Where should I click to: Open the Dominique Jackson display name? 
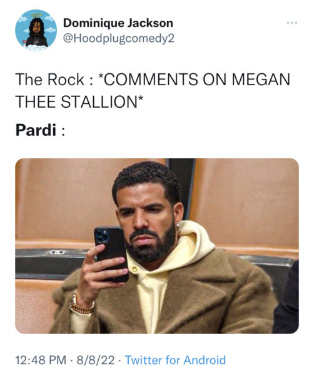[x=118, y=23]
